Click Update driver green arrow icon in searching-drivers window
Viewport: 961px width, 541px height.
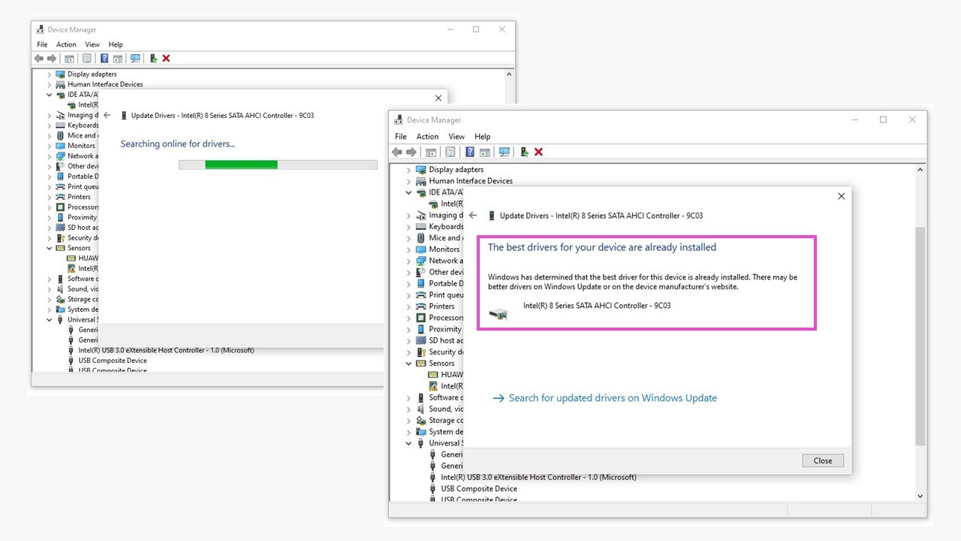[153, 59]
